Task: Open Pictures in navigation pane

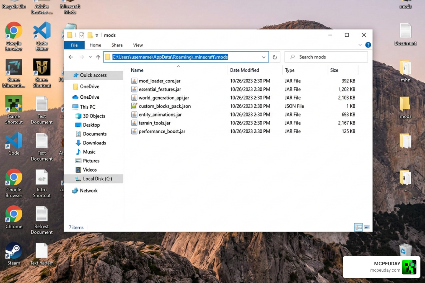Action: [x=91, y=161]
